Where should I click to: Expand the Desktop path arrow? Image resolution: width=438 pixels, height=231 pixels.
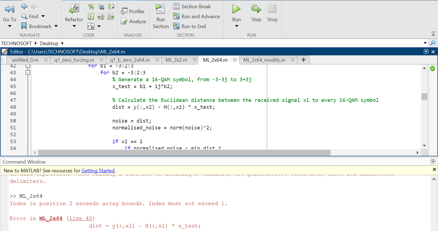tap(63, 43)
